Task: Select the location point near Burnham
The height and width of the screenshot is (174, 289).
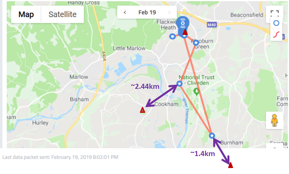Action: (212, 136)
